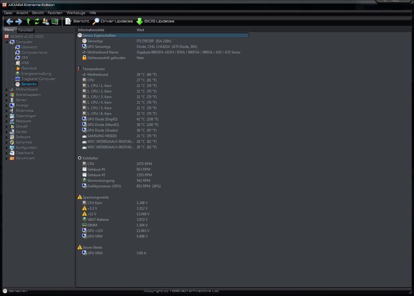This screenshot has height=296, width=414.
Task: Select the CPU Kern voltage row
Action: click(x=163, y=203)
